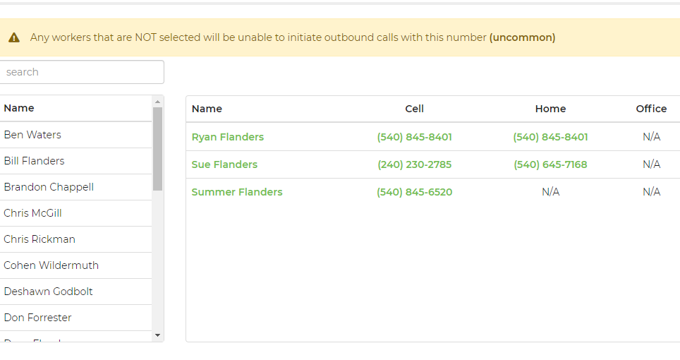Select Ben Waters in worker list
This screenshot has width=680, height=360.
pos(32,135)
